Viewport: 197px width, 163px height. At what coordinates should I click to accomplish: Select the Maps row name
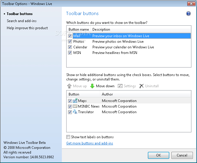coord(82,101)
